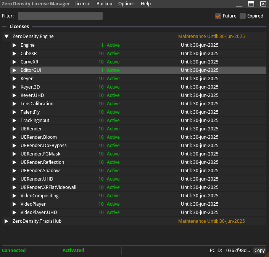The width and height of the screenshot is (269, 257).
Task: Expand the Keyer license row
Action: (x=14, y=79)
